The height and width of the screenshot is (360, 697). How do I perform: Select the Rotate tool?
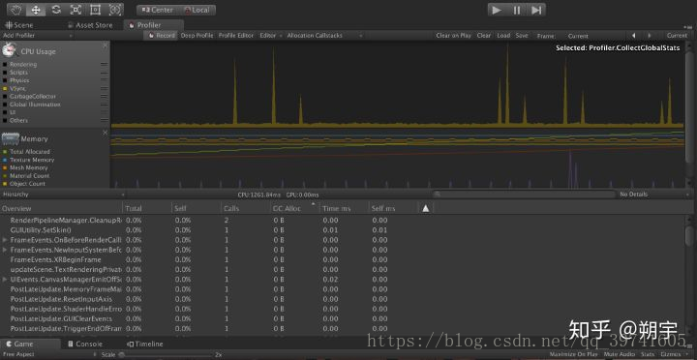55,10
